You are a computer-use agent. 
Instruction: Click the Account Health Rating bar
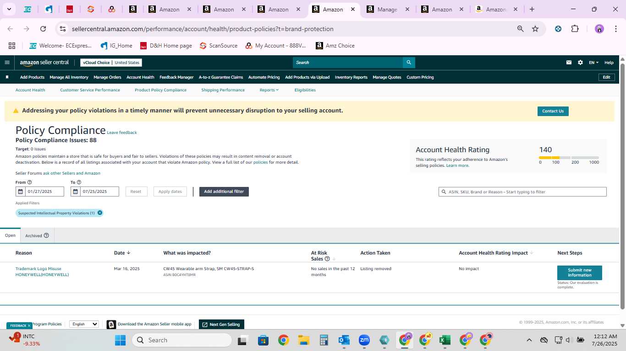point(569,158)
